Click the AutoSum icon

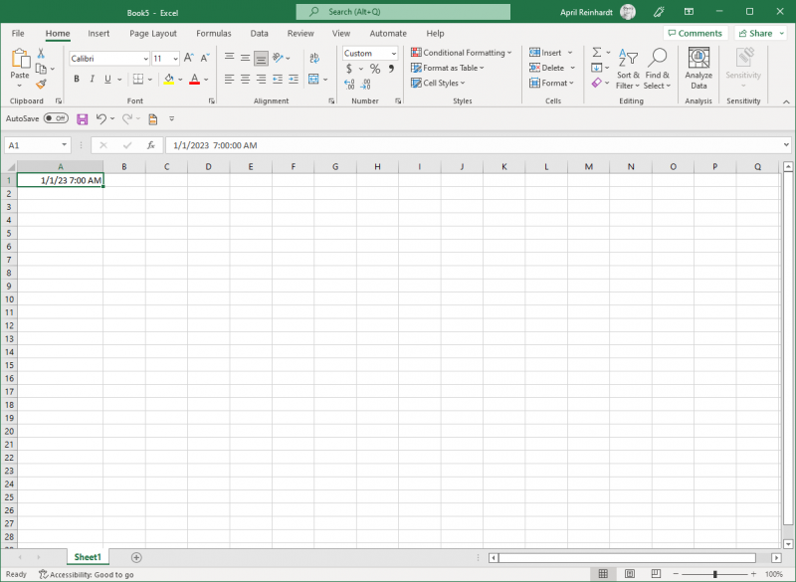tap(598, 52)
